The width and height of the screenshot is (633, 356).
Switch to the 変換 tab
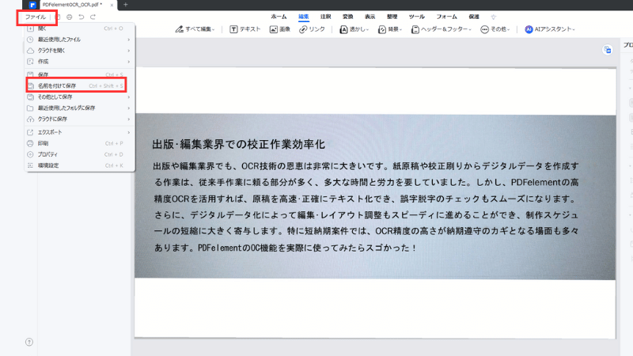[347, 17]
